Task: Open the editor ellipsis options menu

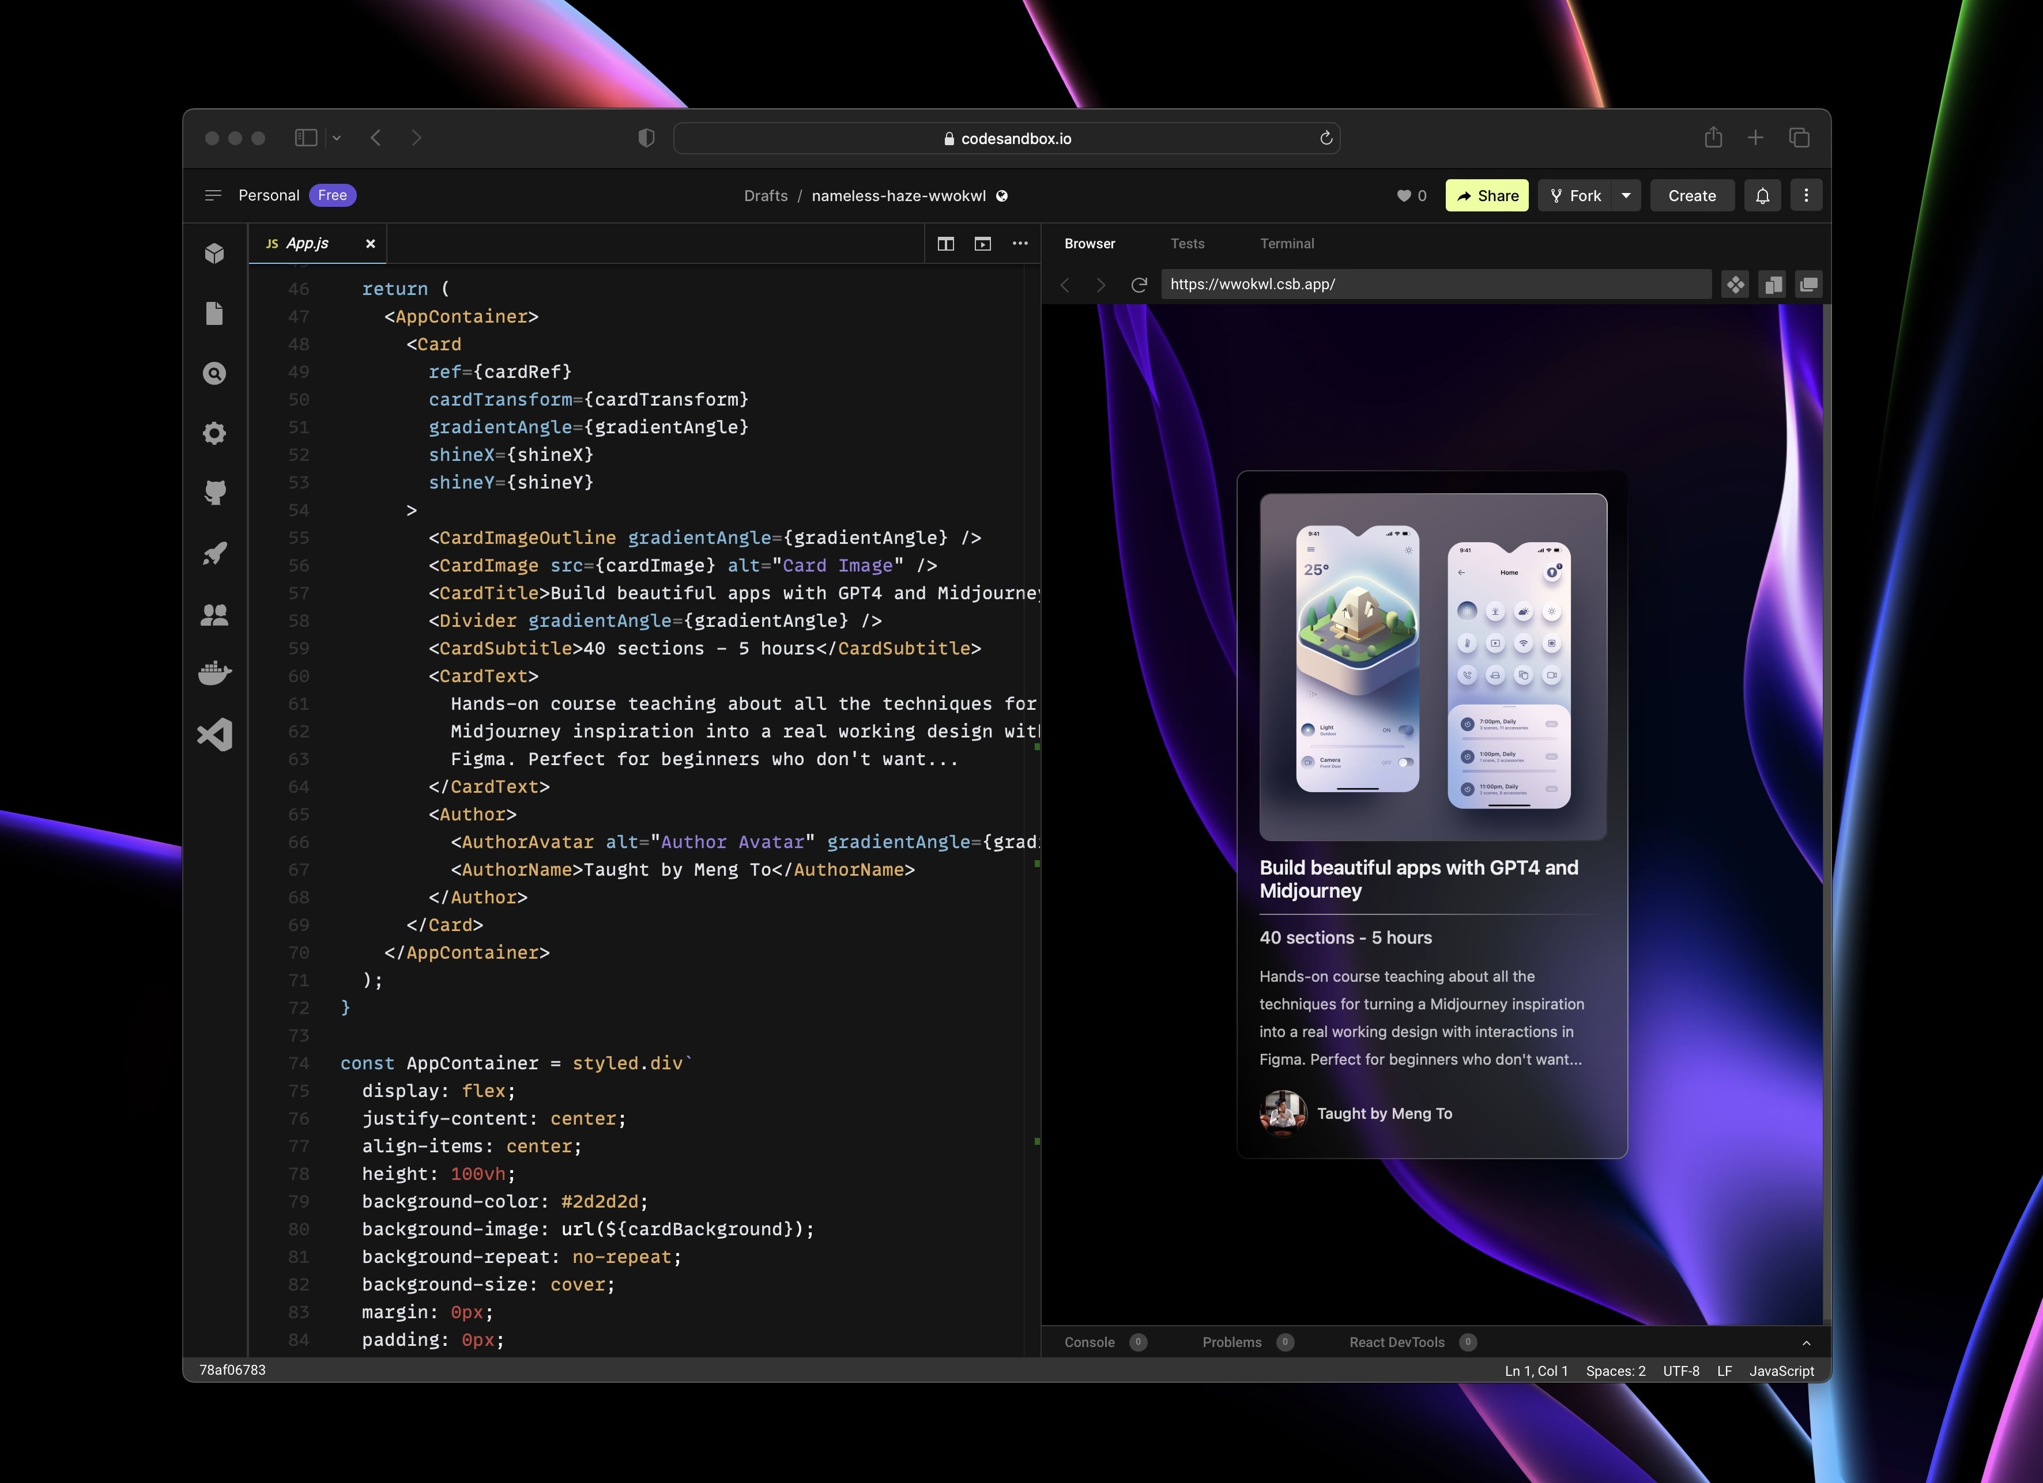Action: point(1020,243)
